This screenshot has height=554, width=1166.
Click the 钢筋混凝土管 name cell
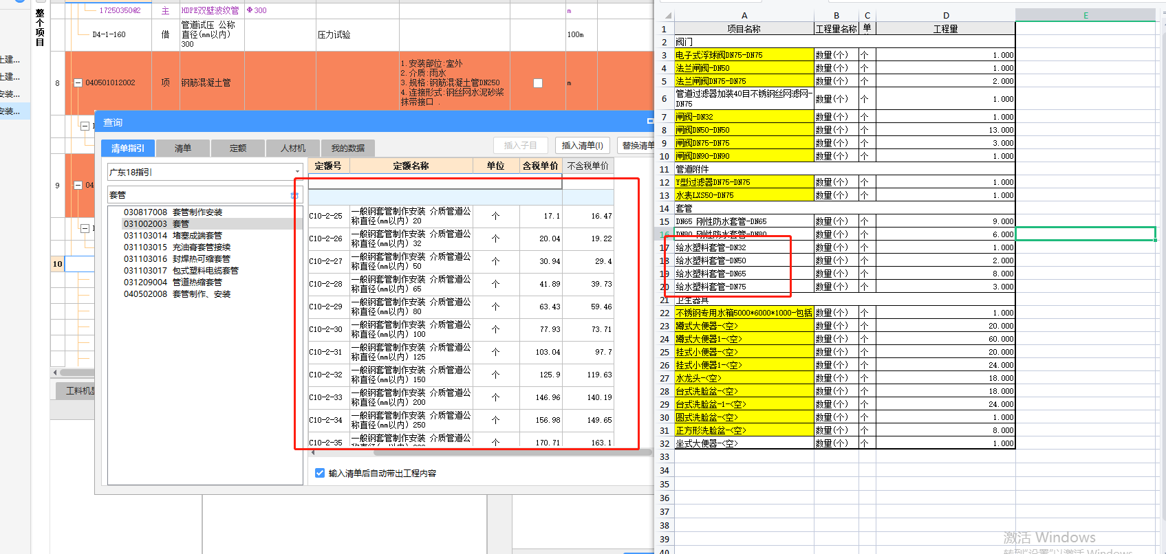(x=212, y=82)
